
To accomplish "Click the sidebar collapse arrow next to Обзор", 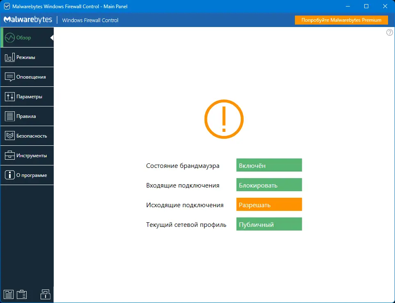I will (52, 38).
